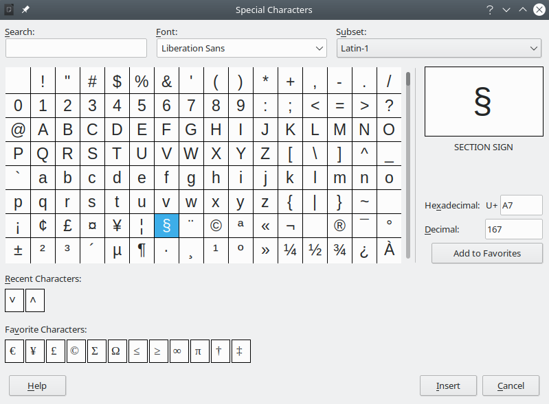This screenshot has height=404, width=549.
Task: Select the highlighted section sign § in grid
Action: [x=167, y=226]
